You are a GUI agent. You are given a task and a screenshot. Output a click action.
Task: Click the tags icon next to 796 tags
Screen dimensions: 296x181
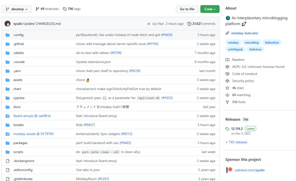coord(65,9)
